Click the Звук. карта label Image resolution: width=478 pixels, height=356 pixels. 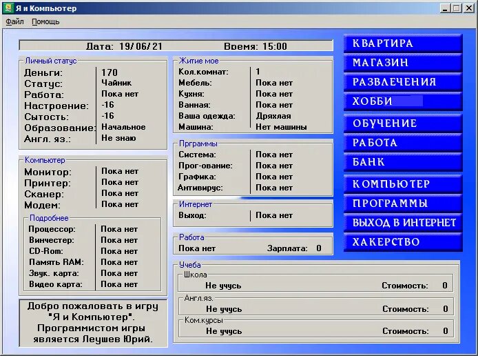[x=54, y=273]
